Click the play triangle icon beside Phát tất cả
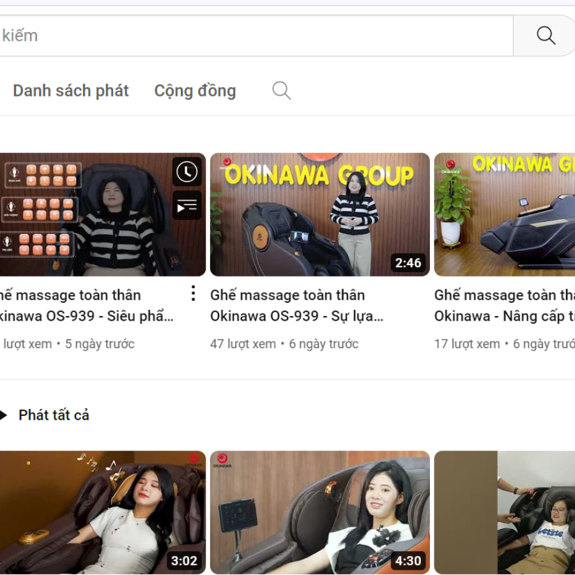575x575 pixels. 3,415
